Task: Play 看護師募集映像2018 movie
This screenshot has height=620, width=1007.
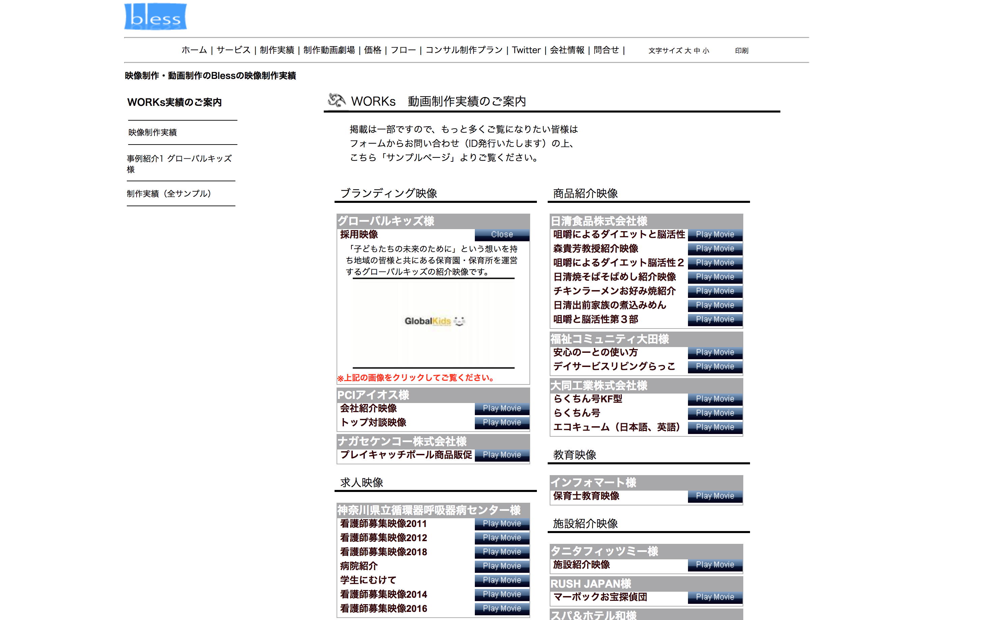Action: [502, 552]
